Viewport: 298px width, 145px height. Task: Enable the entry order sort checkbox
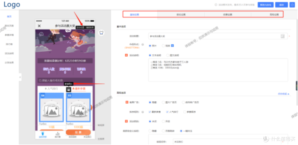point(185,112)
